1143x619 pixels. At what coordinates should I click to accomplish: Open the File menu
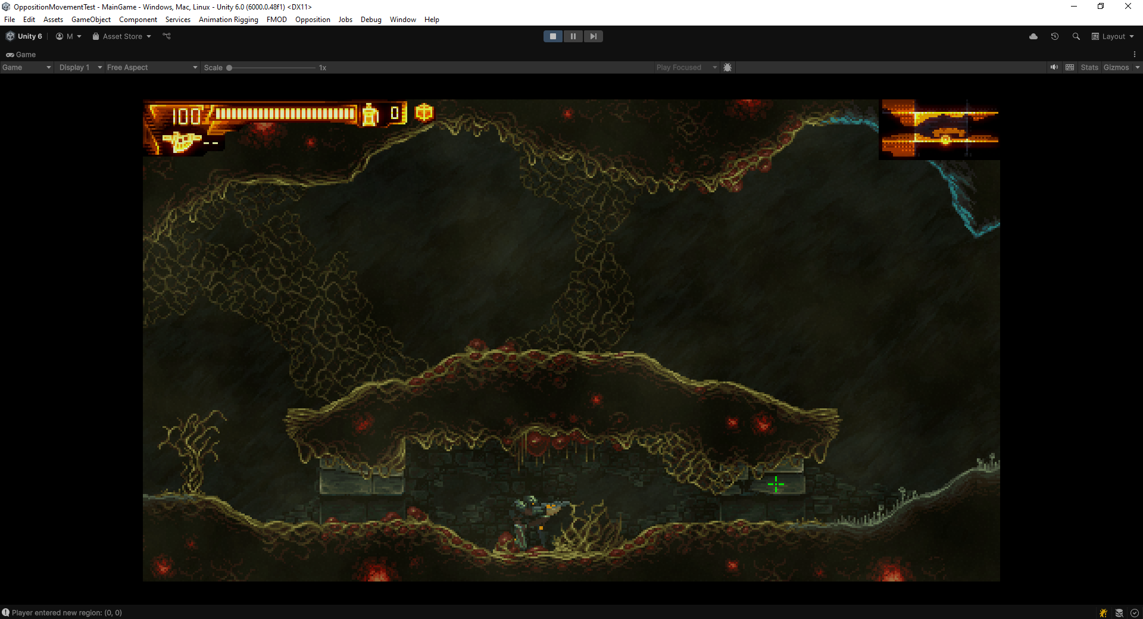(x=10, y=20)
